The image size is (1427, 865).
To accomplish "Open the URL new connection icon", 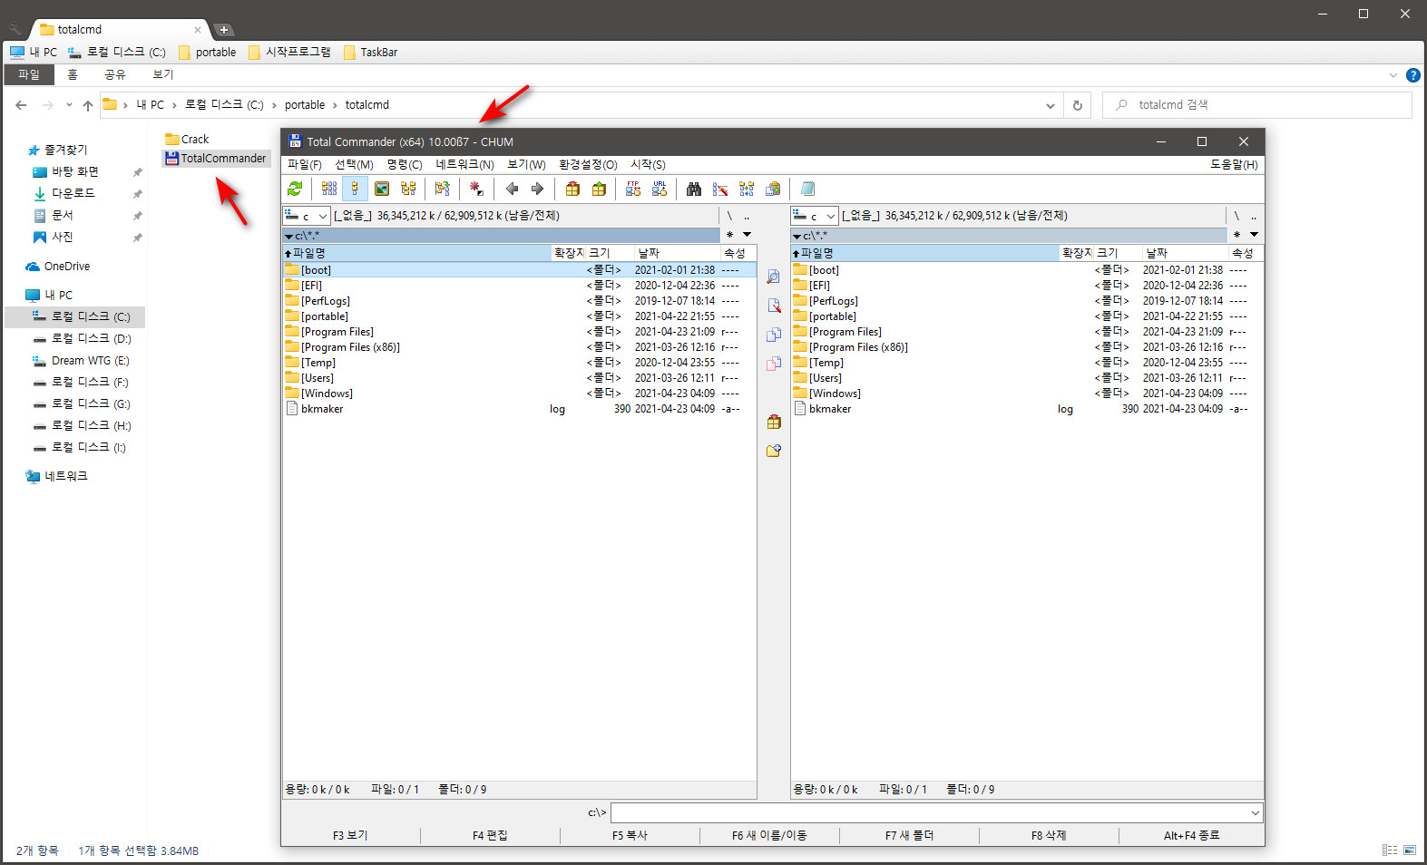I will tap(660, 189).
